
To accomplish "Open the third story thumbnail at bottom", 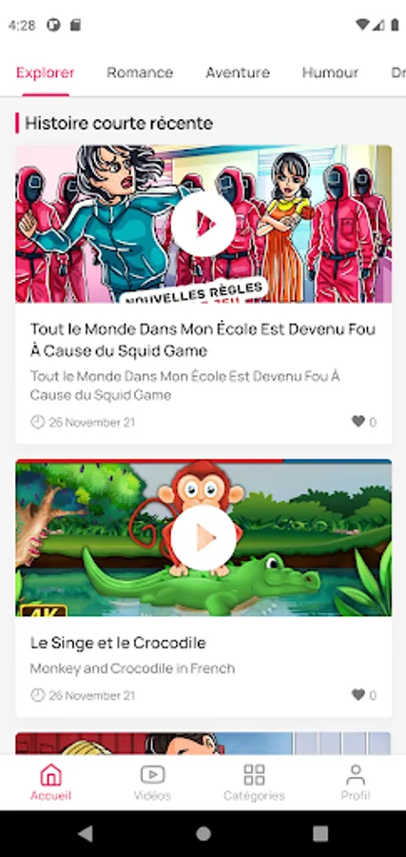I will coord(203,744).
